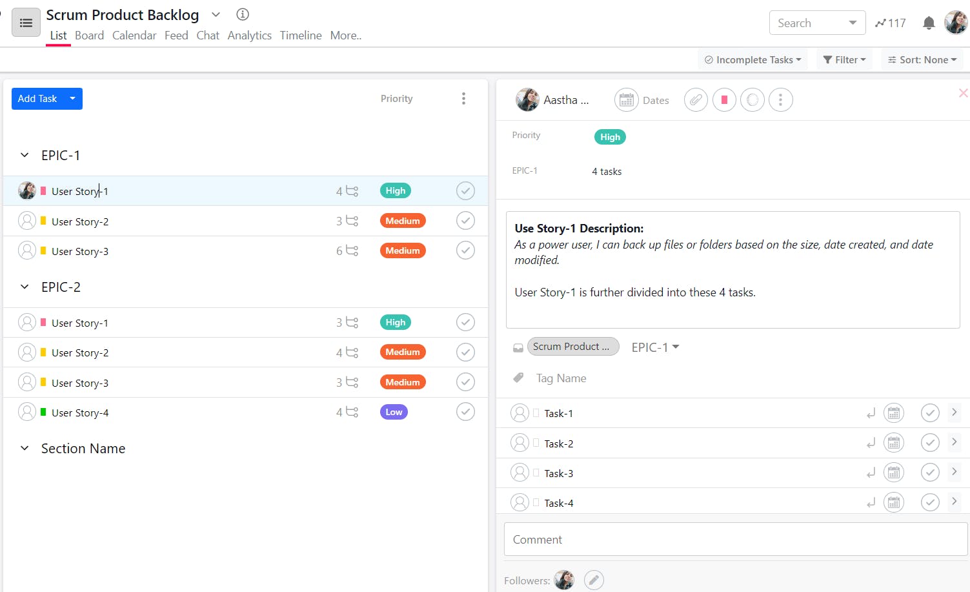Assign a user to EPIC-2 User Story-4
The height and width of the screenshot is (592, 970).
tap(27, 412)
